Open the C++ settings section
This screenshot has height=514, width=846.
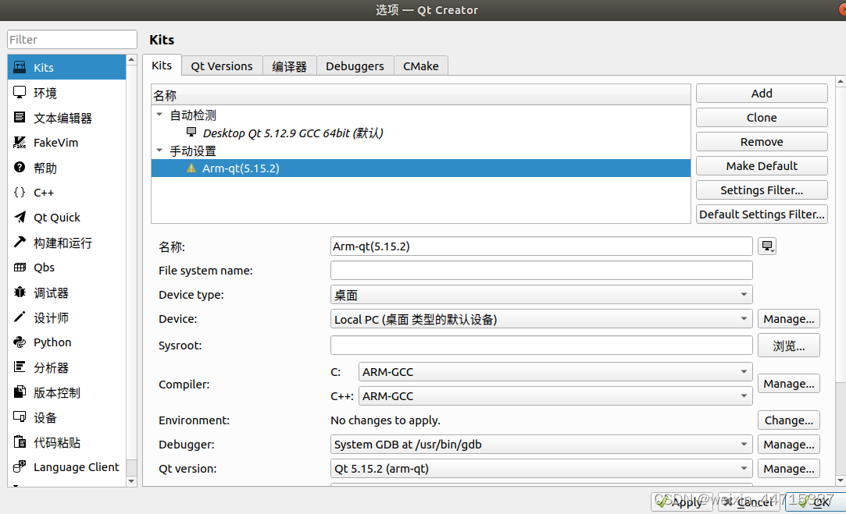coord(45,193)
